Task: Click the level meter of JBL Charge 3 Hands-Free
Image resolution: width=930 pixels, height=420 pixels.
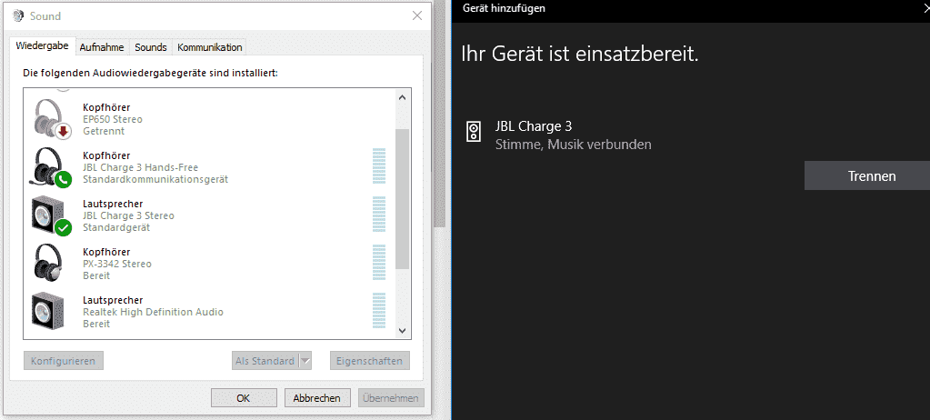Action: (379, 166)
